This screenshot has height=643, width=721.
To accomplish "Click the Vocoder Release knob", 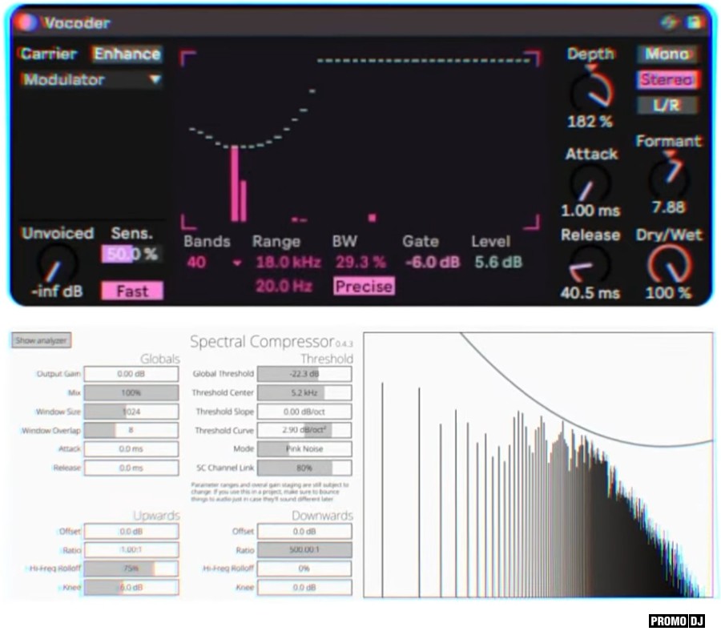I will pos(590,265).
